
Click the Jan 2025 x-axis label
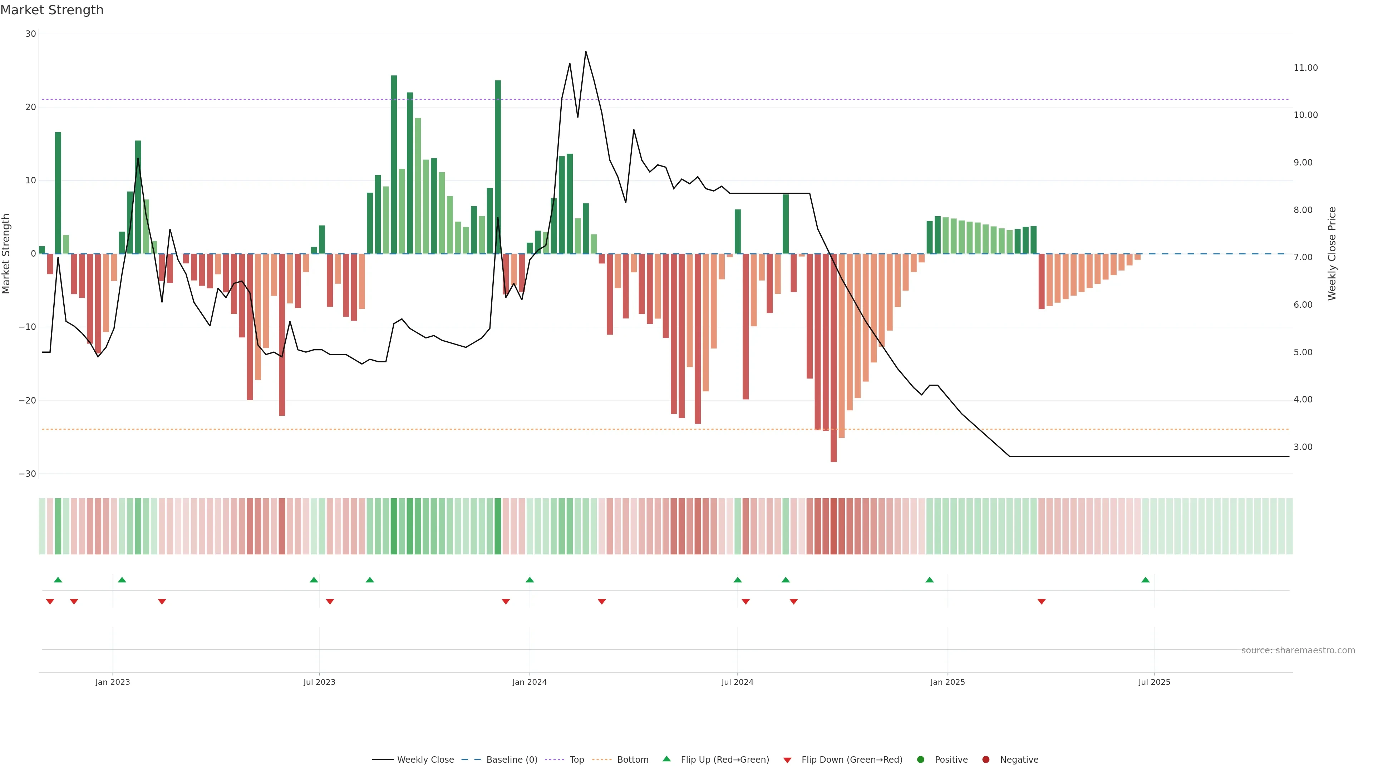[948, 682]
